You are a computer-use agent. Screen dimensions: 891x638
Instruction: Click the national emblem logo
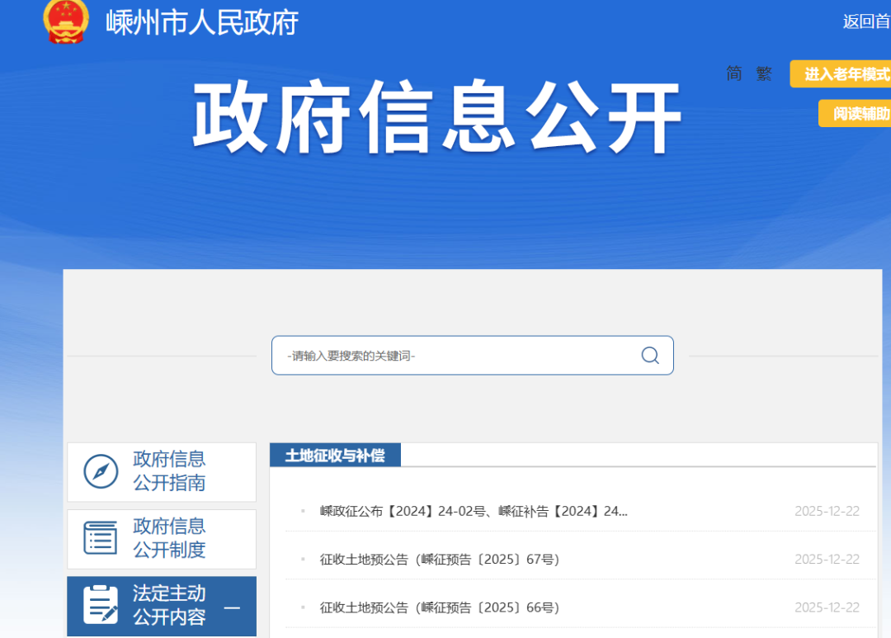point(65,21)
